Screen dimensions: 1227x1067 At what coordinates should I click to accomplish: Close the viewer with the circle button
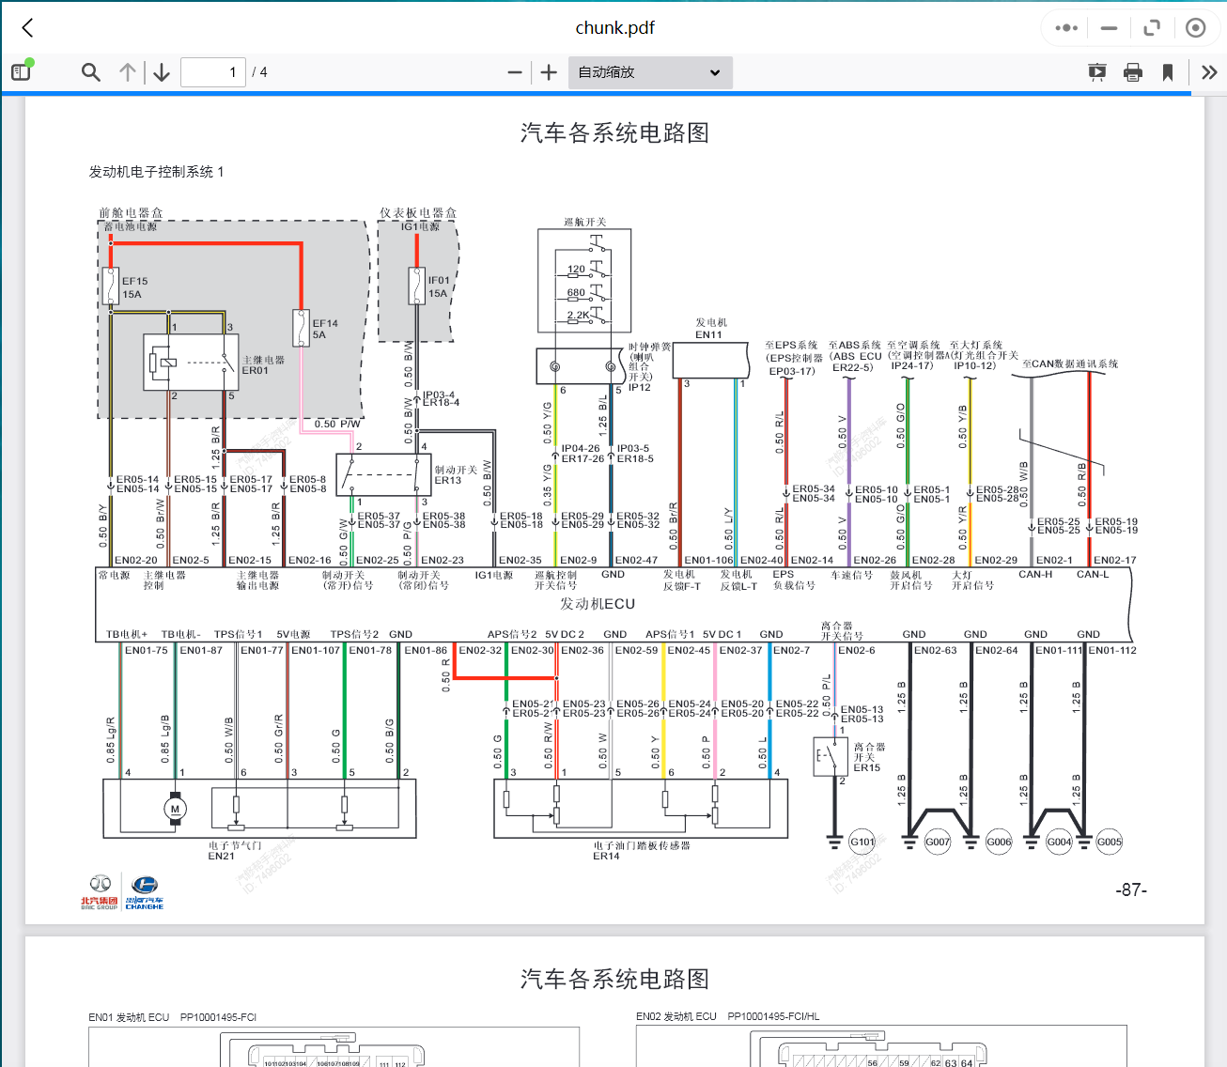1195,28
